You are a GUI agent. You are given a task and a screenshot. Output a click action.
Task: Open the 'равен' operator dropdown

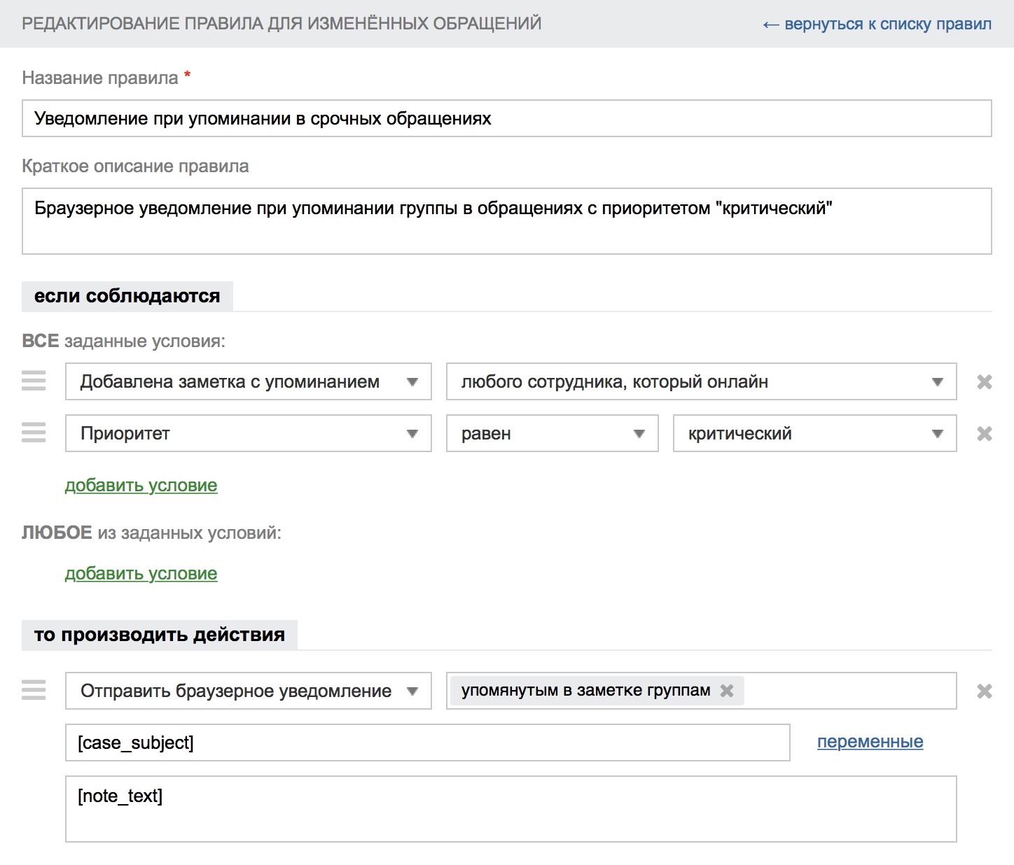click(553, 433)
